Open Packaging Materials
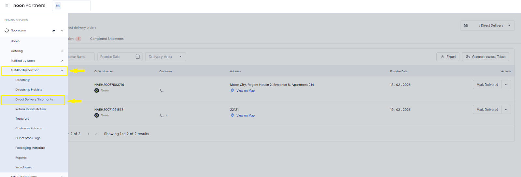Screen dimensions: 521x177 pos(30,148)
